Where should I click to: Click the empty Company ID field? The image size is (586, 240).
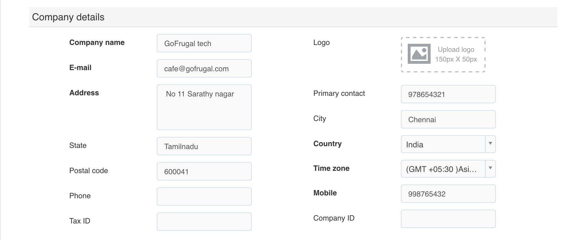(x=448, y=219)
